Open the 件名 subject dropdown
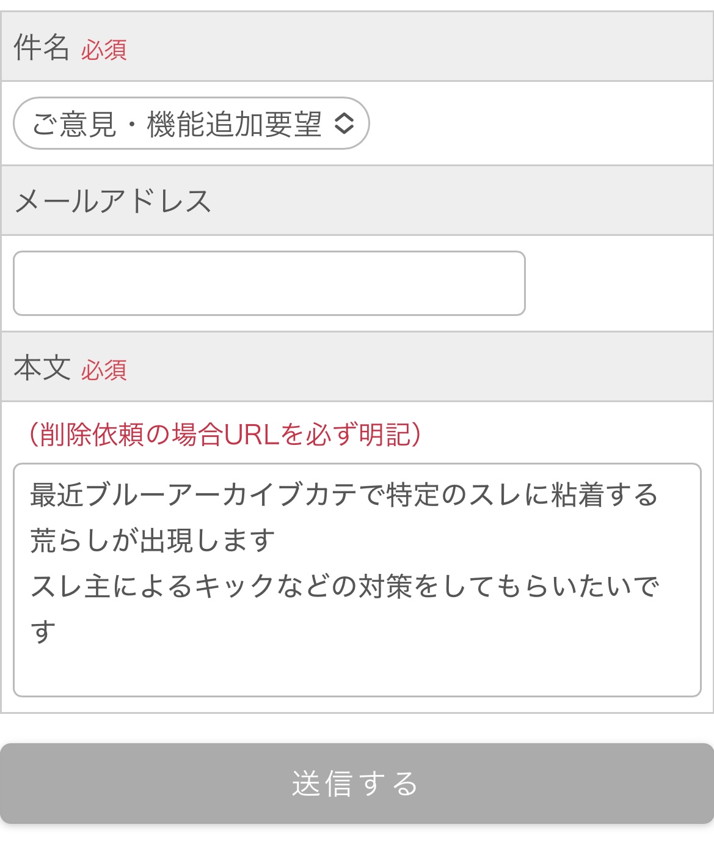714x841 pixels. [191, 123]
